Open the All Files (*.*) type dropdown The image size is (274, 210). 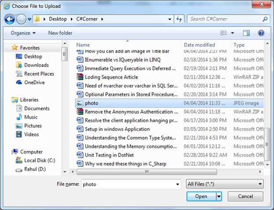pos(225,184)
